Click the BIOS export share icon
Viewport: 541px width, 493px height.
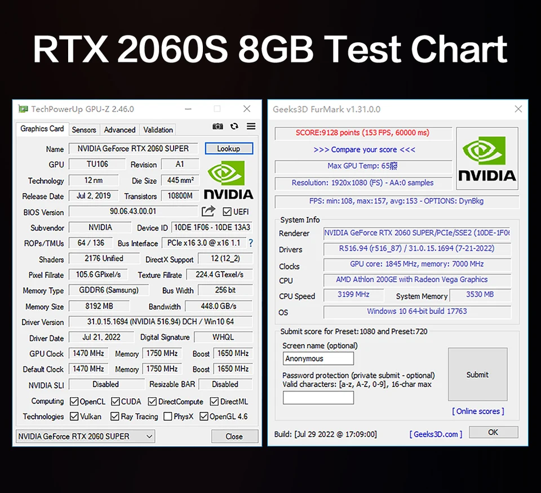coord(209,211)
